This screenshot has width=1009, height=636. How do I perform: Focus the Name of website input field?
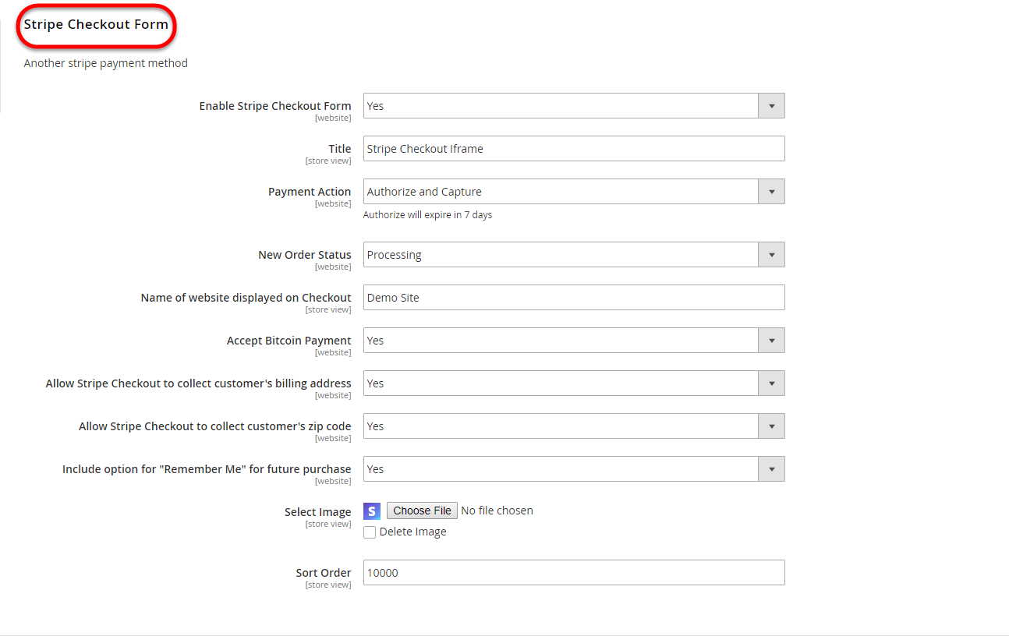[x=573, y=298]
